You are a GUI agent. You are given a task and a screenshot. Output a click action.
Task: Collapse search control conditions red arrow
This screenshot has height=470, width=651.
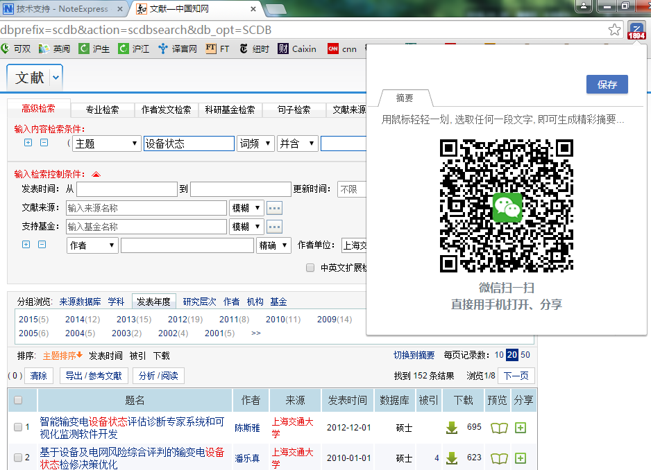(96, 174)
